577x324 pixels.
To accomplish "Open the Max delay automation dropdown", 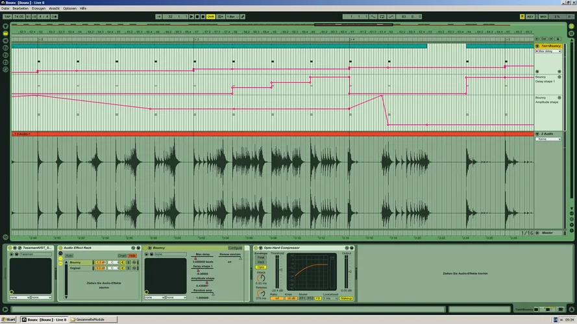I will coord(548,51).
